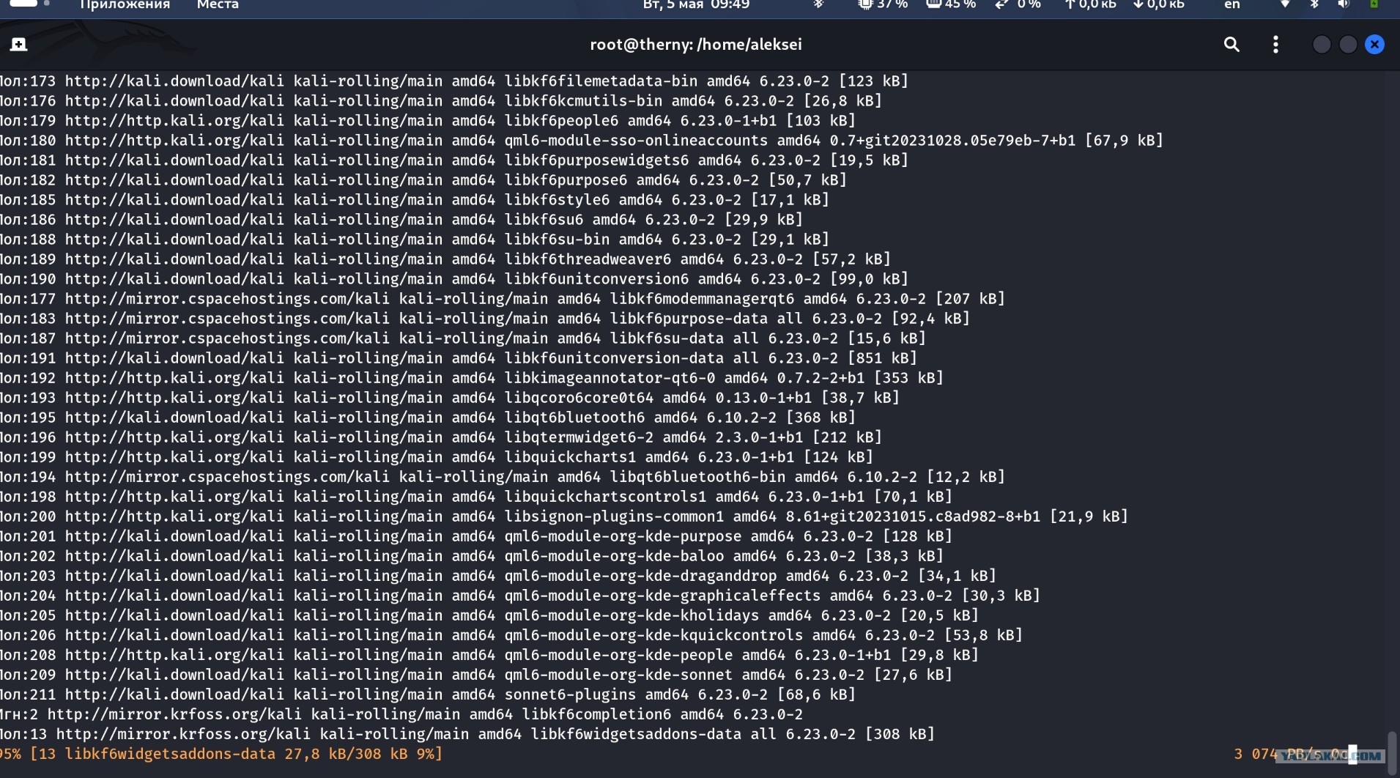
Task: Open the en keyboard layout switcher
Action: (x=1232, y=5)
